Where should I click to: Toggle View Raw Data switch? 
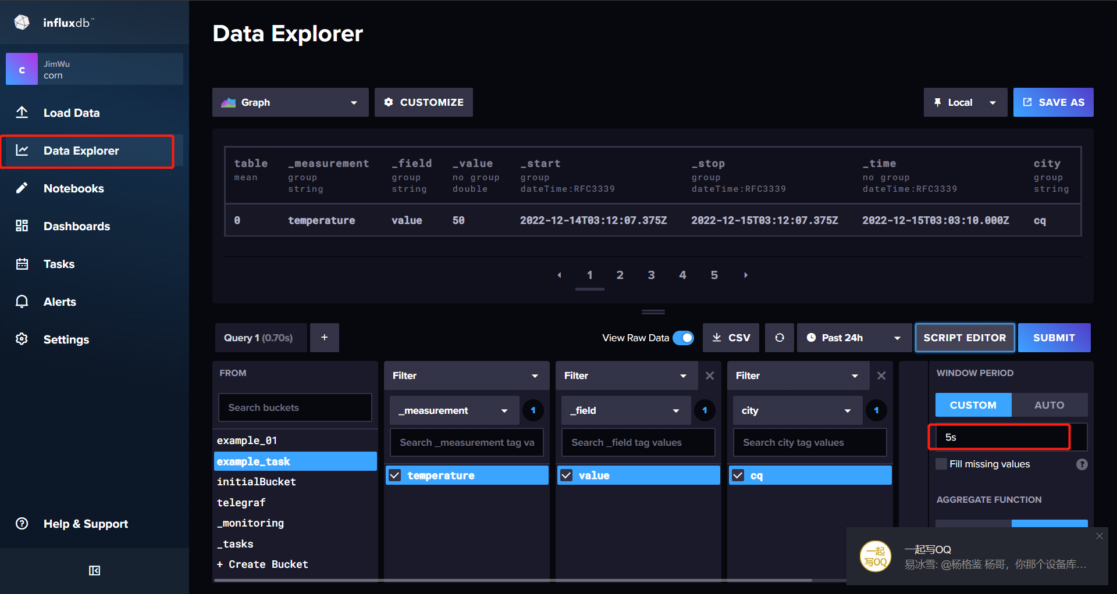(x=684, y=338)
